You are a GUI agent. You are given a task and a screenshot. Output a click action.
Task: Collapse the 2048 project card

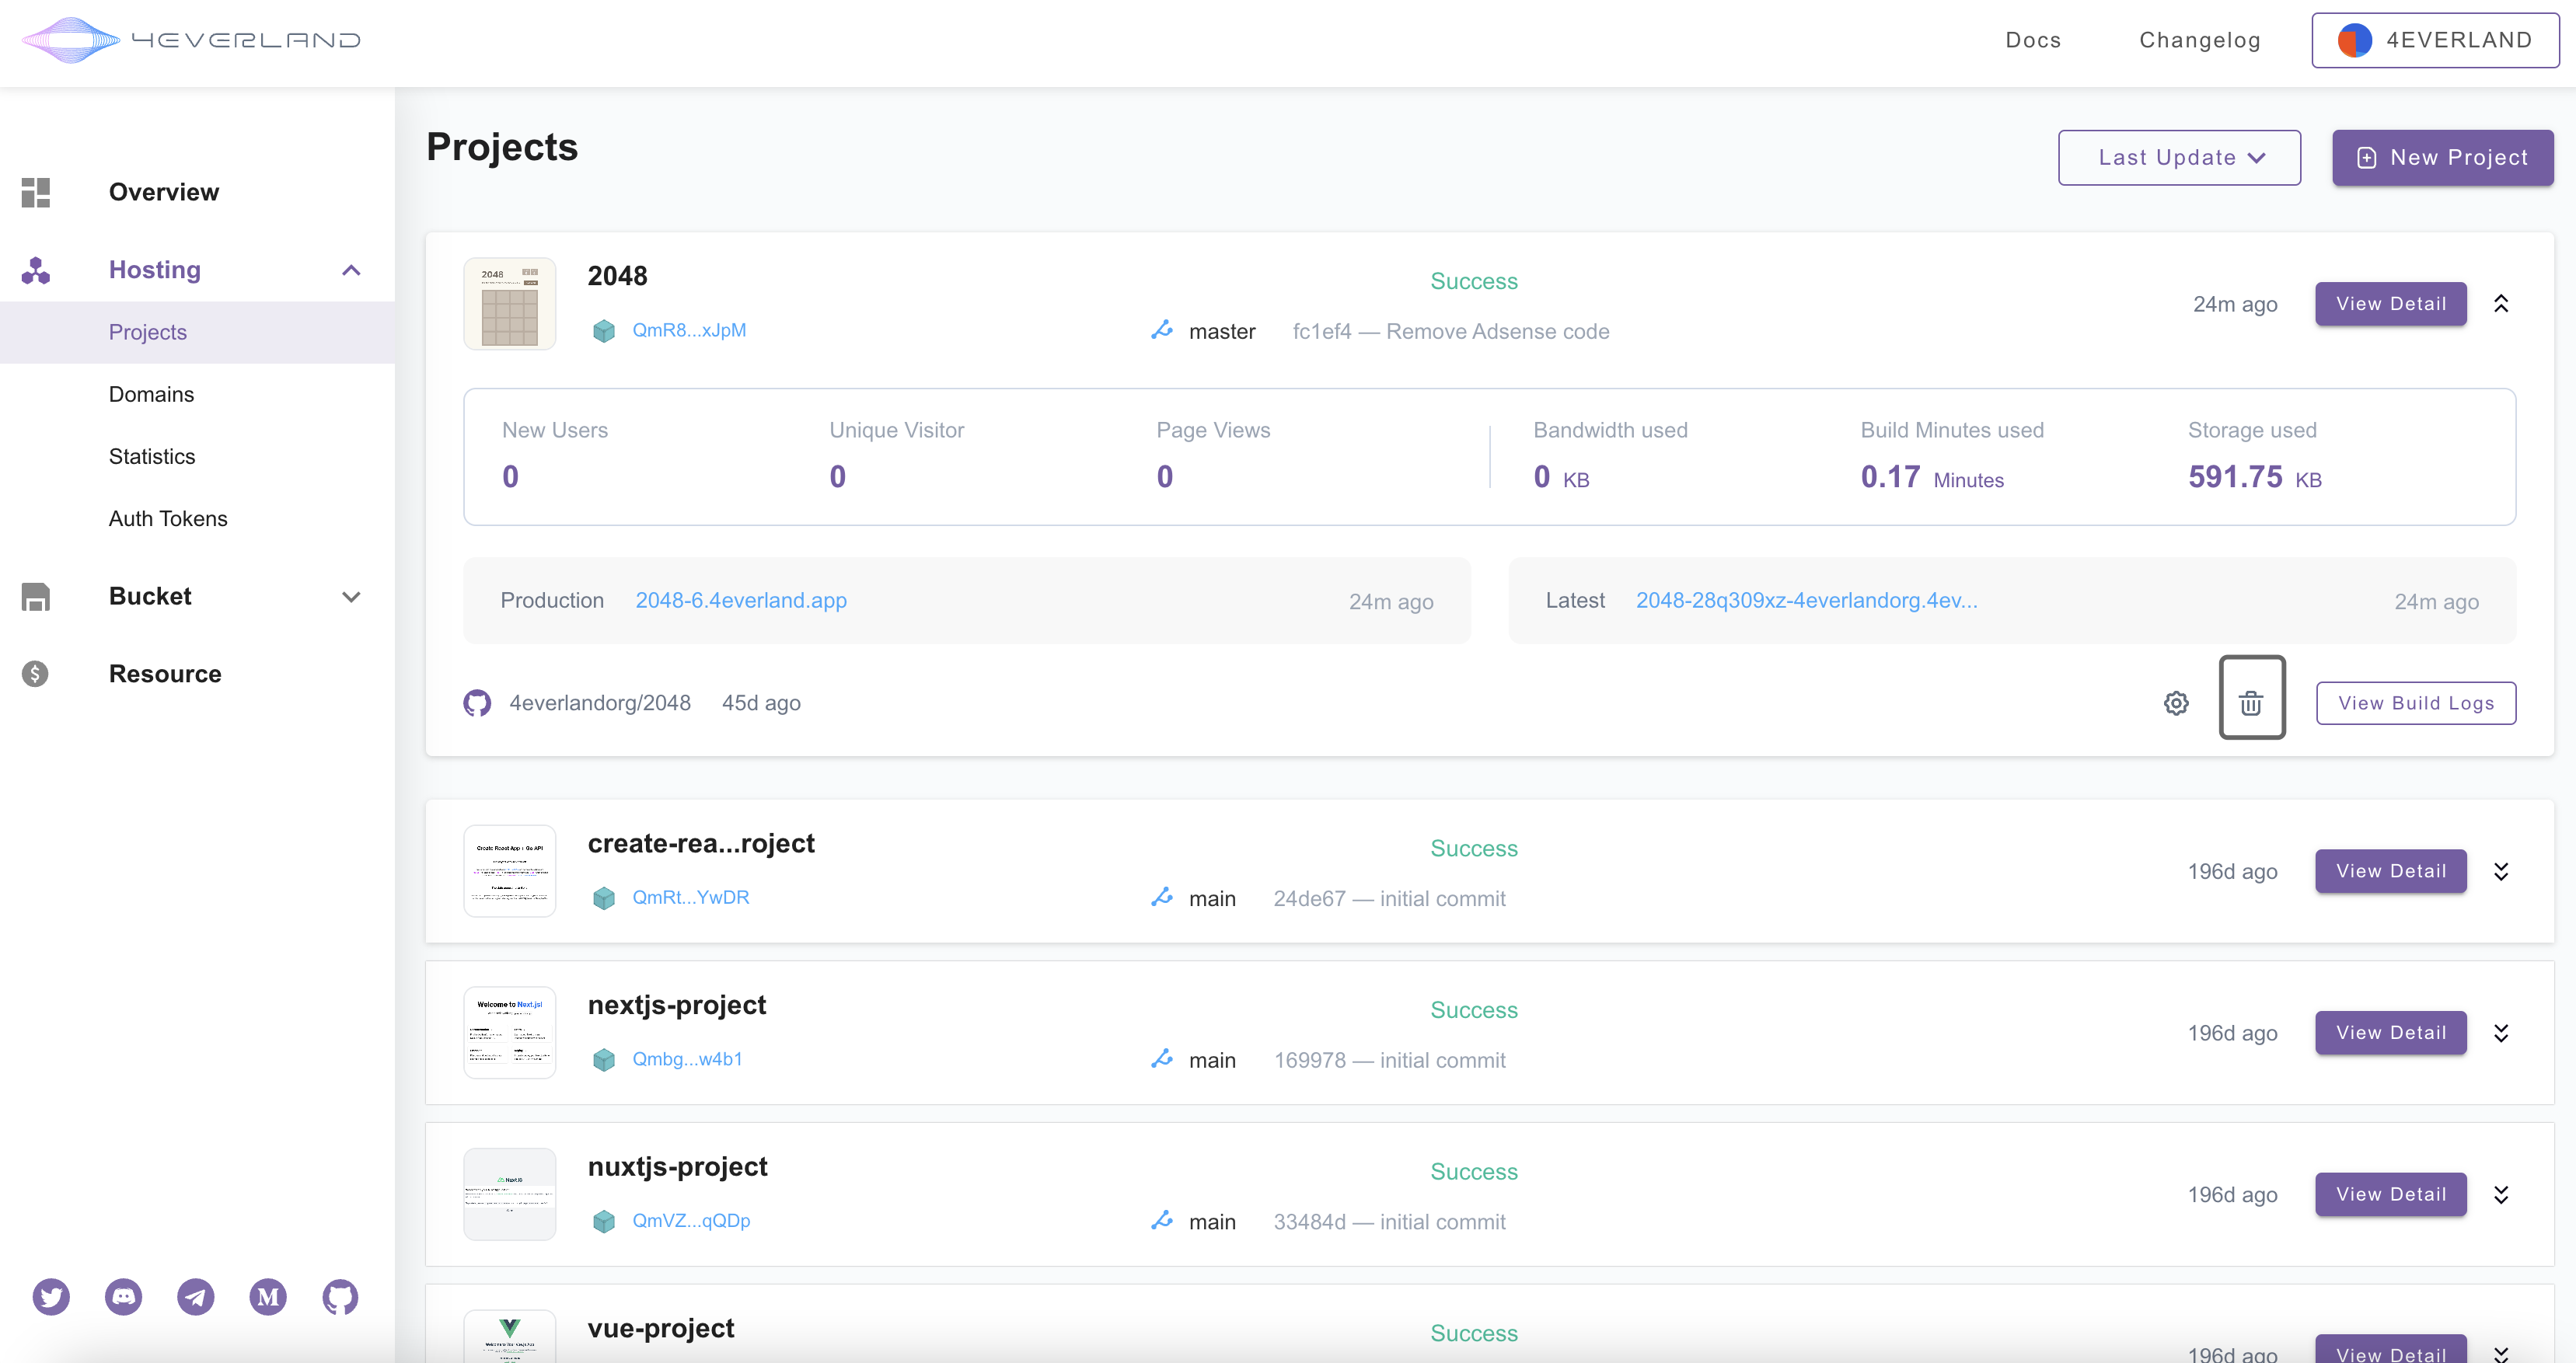[2500, 304]
